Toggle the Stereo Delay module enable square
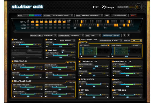 pos(13,61)
